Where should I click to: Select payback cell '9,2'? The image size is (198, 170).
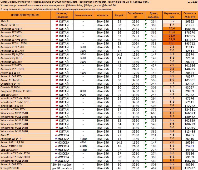point(172,69)
